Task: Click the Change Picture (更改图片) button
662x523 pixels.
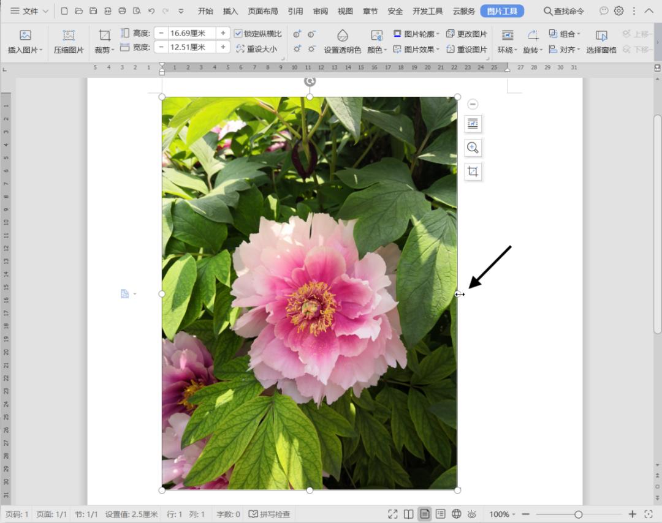Action: [466, 34]
